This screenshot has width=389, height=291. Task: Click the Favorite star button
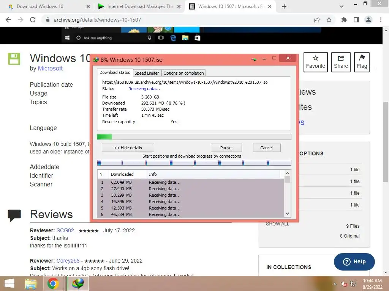coord(316,62)
